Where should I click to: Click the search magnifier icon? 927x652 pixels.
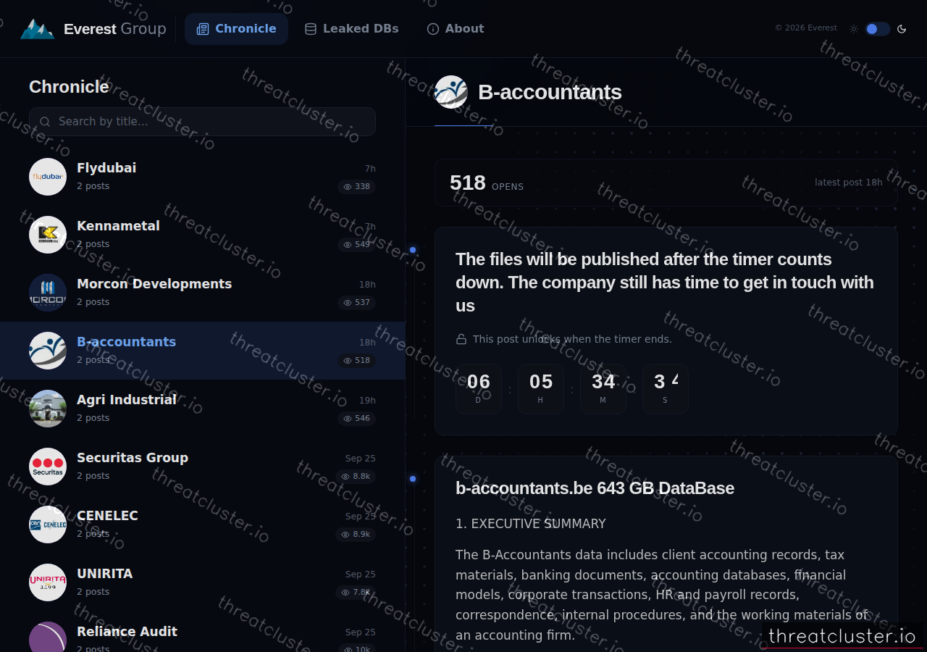coord(45,122)
